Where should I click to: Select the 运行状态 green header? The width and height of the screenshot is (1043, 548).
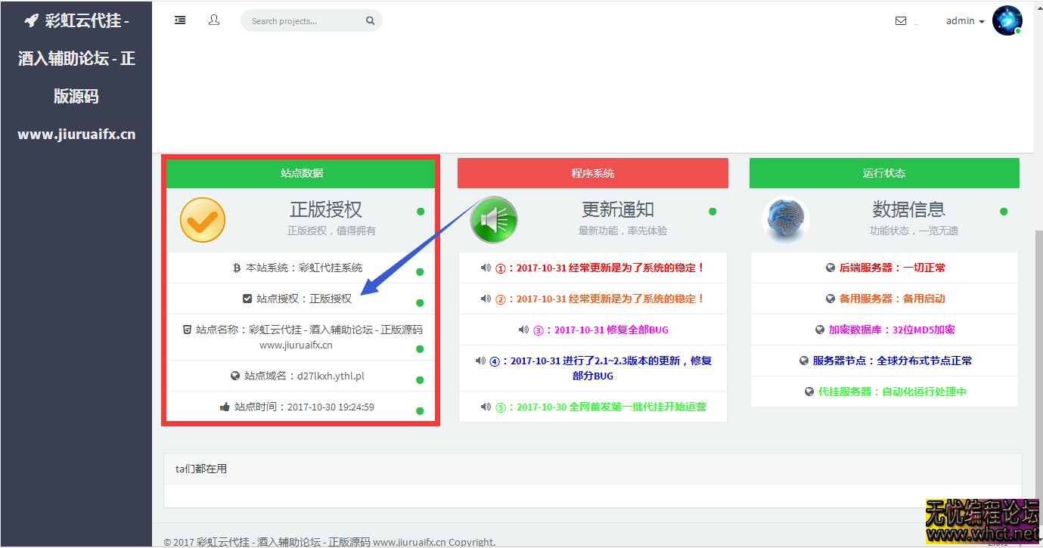click(884, 173)
